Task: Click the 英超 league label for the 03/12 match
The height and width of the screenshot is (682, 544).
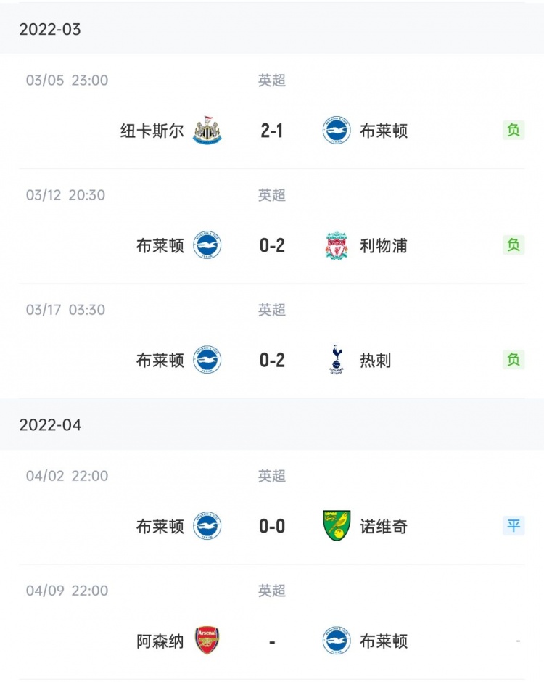Action: click(x=272, y=195)
